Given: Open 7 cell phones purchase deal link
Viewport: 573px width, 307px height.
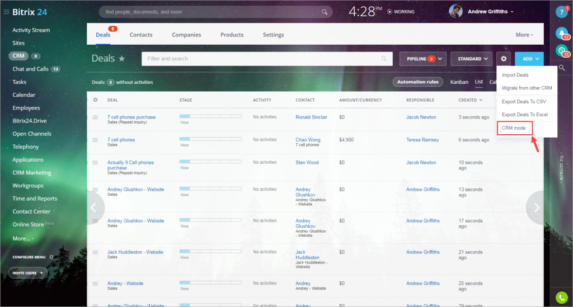Looking at the screenshot, I should click(131, 117).
